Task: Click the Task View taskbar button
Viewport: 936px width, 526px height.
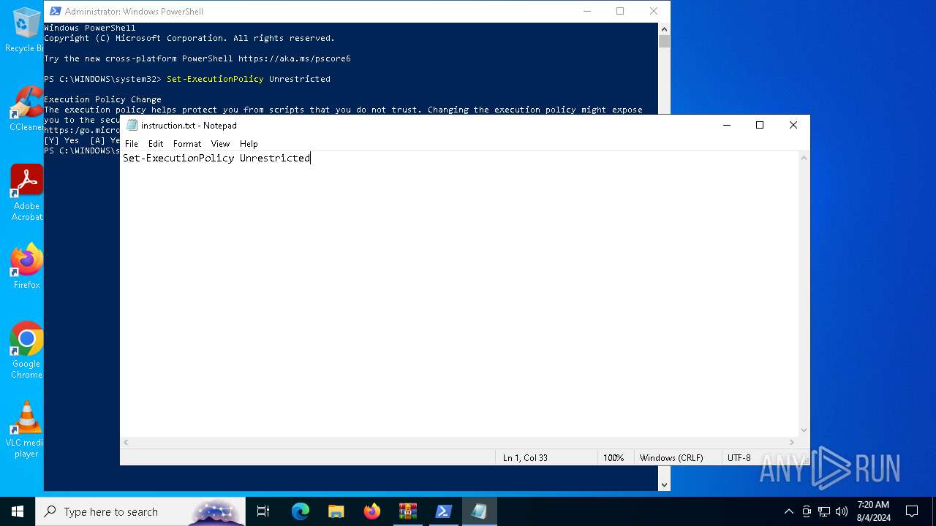Action: [x=263, y=511]
